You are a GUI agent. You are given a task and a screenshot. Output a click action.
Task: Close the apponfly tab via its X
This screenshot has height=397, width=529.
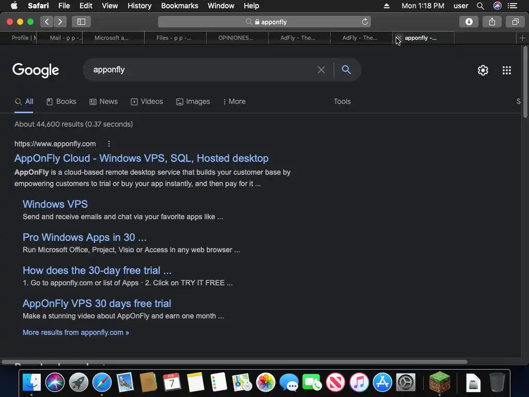[399, 38]
